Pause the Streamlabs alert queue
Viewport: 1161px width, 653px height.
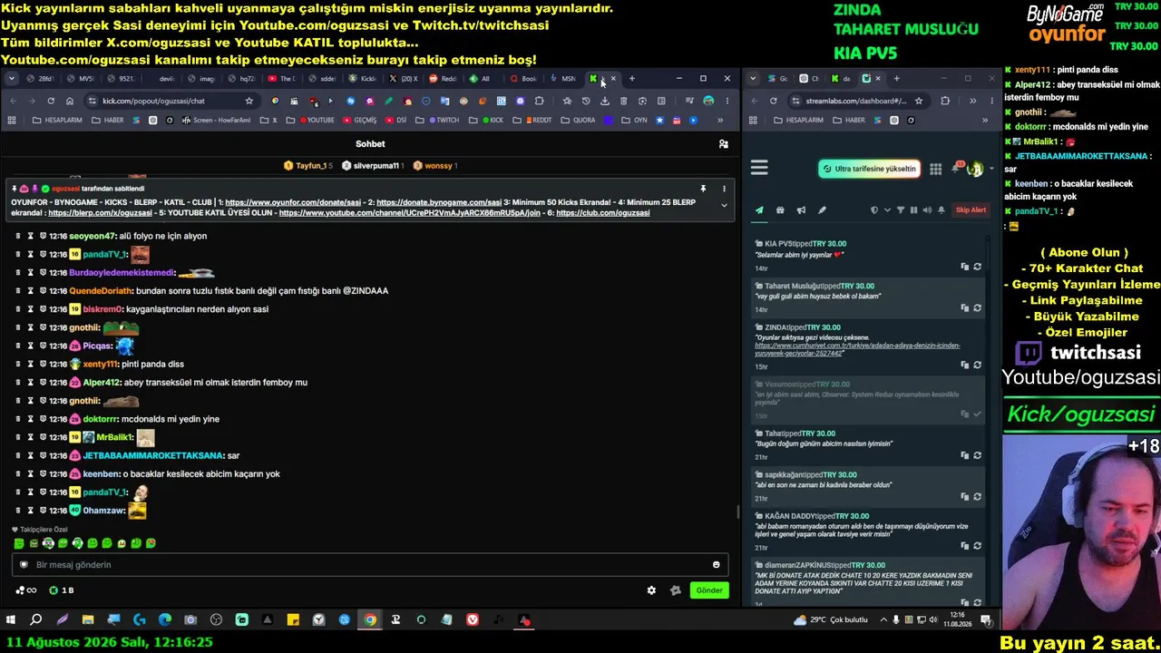913,210
